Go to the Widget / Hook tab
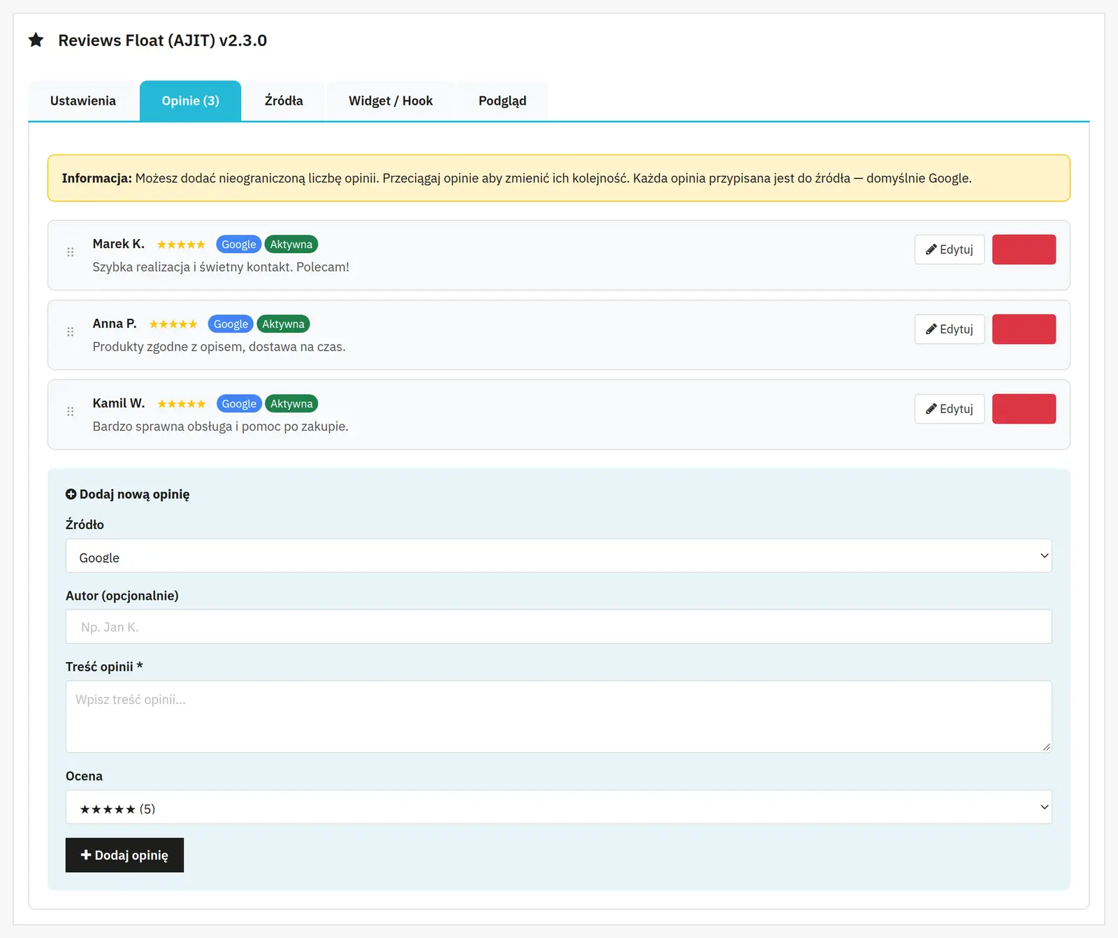 point(391,101)
